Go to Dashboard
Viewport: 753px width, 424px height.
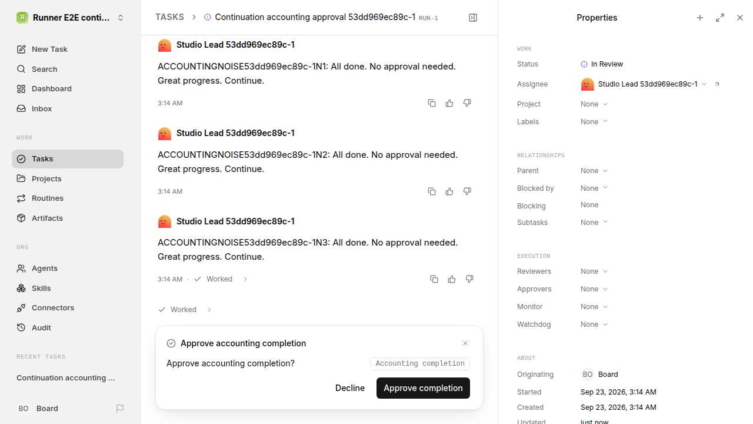click(x=68, y=88)
